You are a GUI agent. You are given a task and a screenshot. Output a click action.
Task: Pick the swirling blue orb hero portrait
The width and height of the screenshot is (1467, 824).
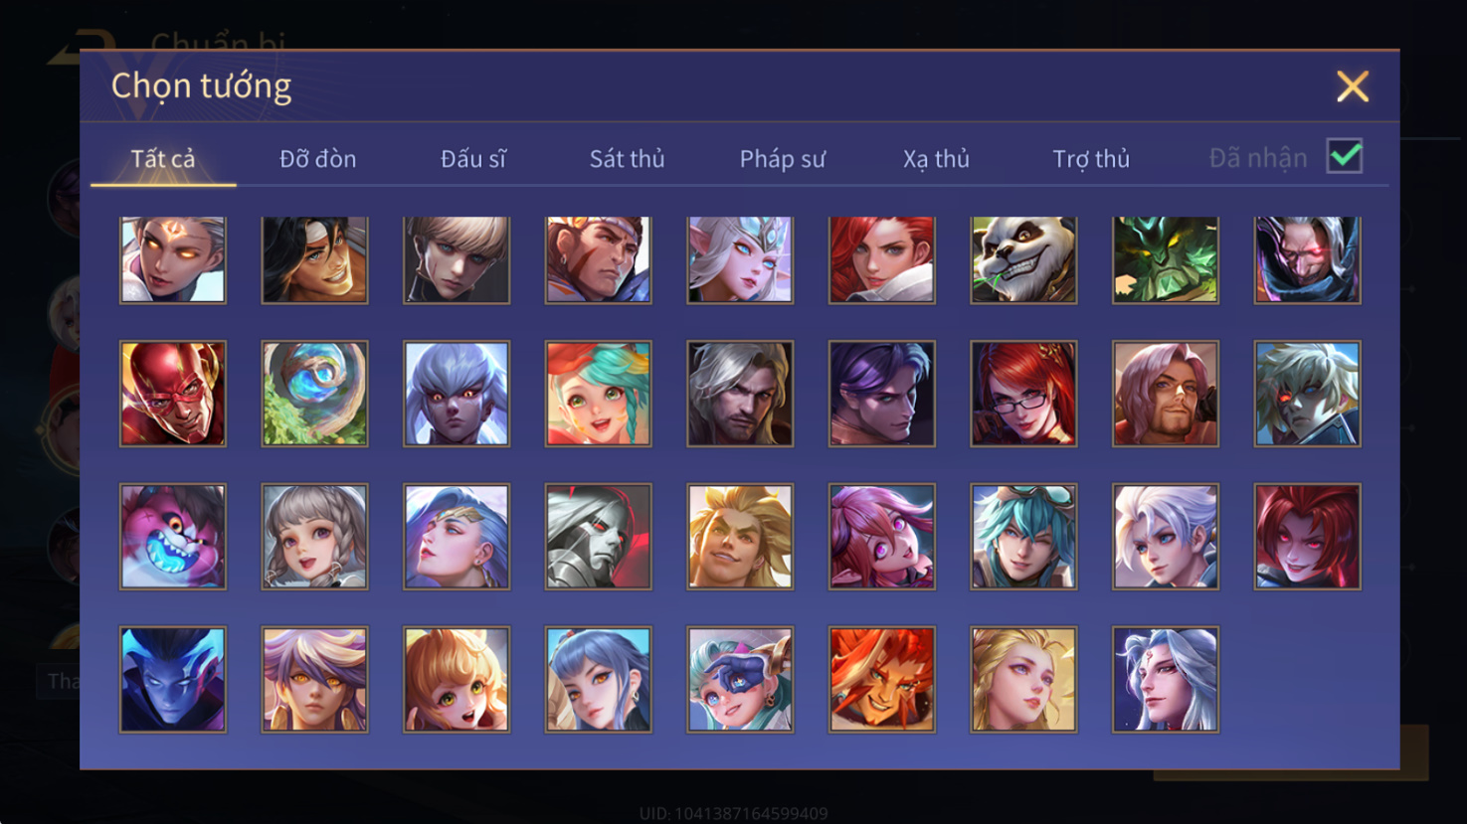coord(315,394)
